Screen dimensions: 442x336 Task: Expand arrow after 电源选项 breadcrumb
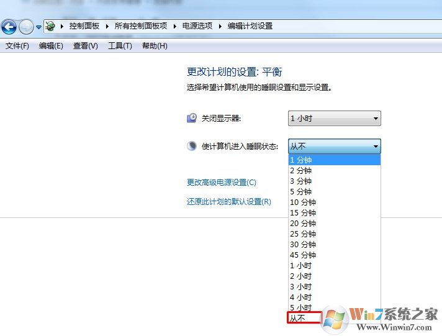click(220, 26)
